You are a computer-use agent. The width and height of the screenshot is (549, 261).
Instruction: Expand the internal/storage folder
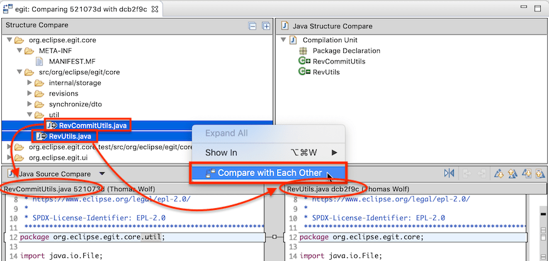(x=30, y=83)
